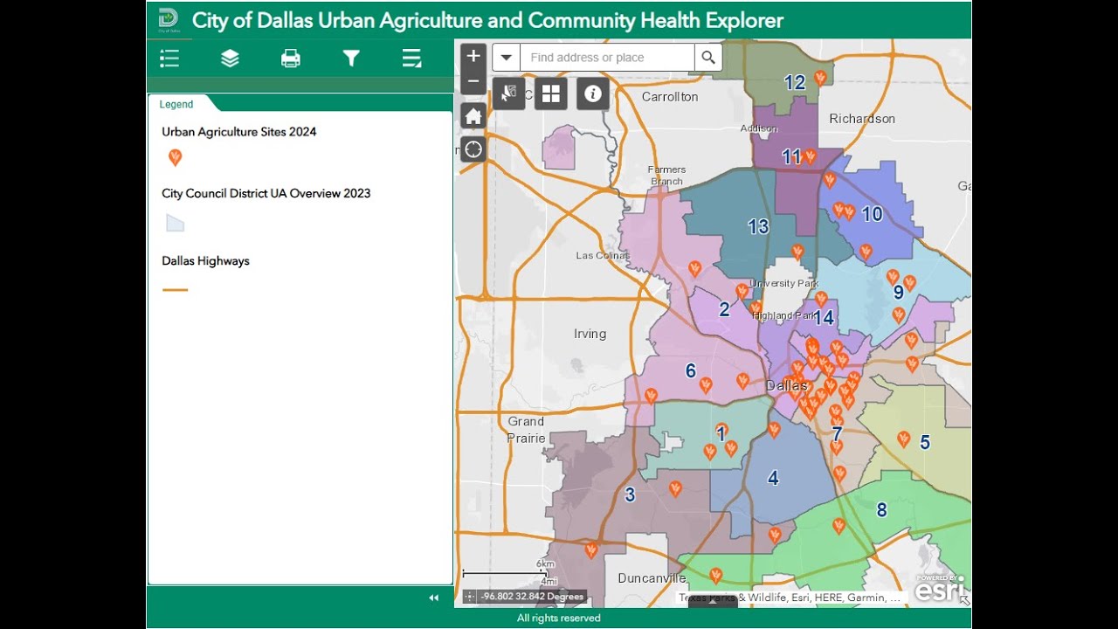Image resolution: width=1118 pixels, height=629 pixels.
Task: Click the Home default extent button
Action: point(473,116)
